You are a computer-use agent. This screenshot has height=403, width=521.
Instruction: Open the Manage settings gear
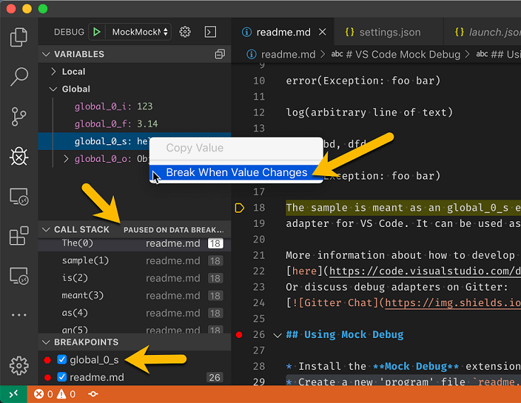(x=19, y=366)
